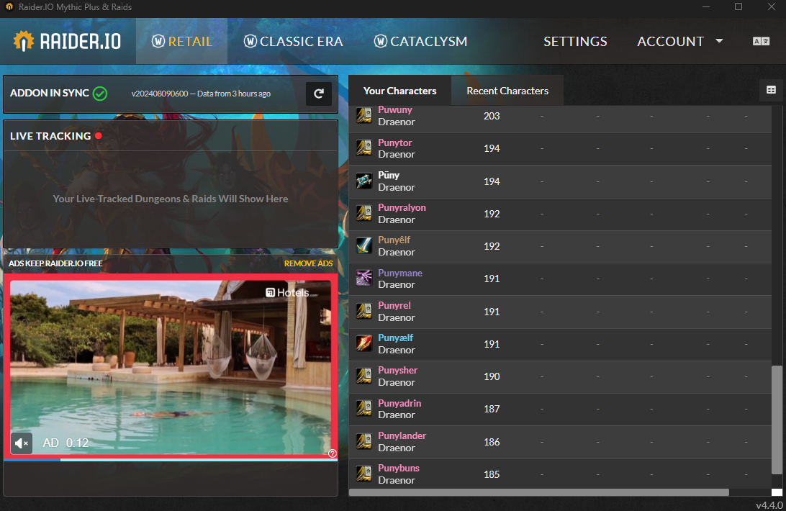Open the Punyêlf character name

tap(394, 240)
